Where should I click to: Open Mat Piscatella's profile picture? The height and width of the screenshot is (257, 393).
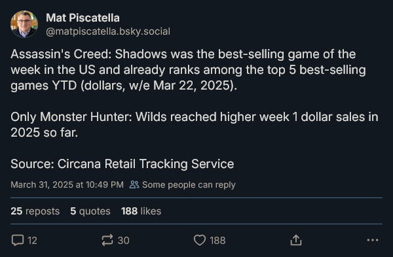(24, 24)
